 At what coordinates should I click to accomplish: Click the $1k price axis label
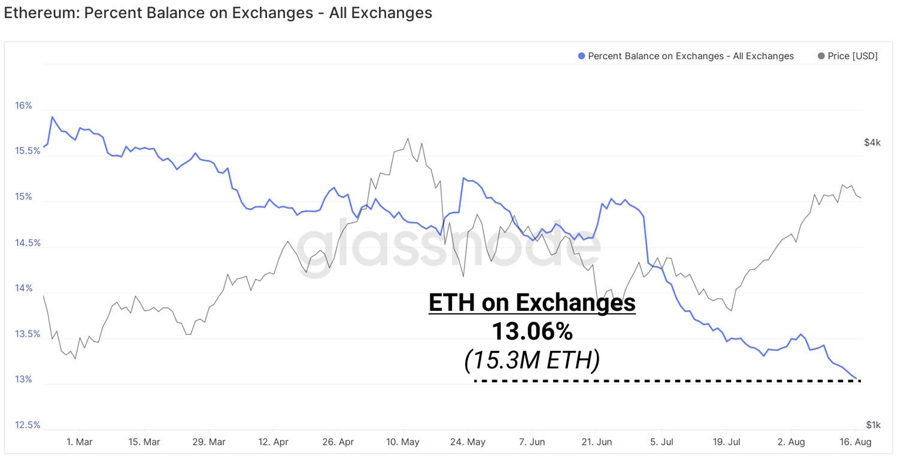[873, 425]
